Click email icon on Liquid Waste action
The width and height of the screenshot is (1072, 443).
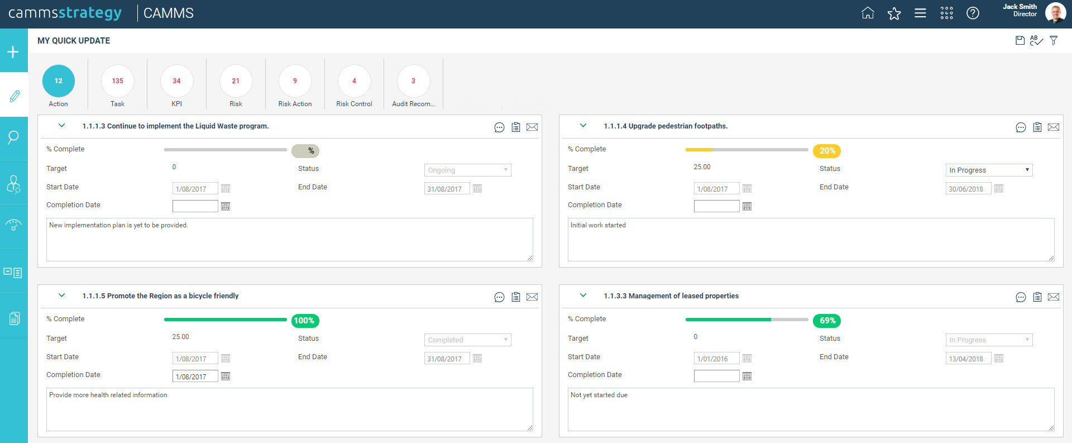[532, 127]
